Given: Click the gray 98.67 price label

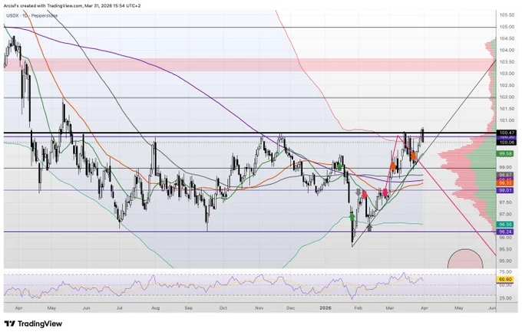Looking at the screenshot, I should point(506,175).
